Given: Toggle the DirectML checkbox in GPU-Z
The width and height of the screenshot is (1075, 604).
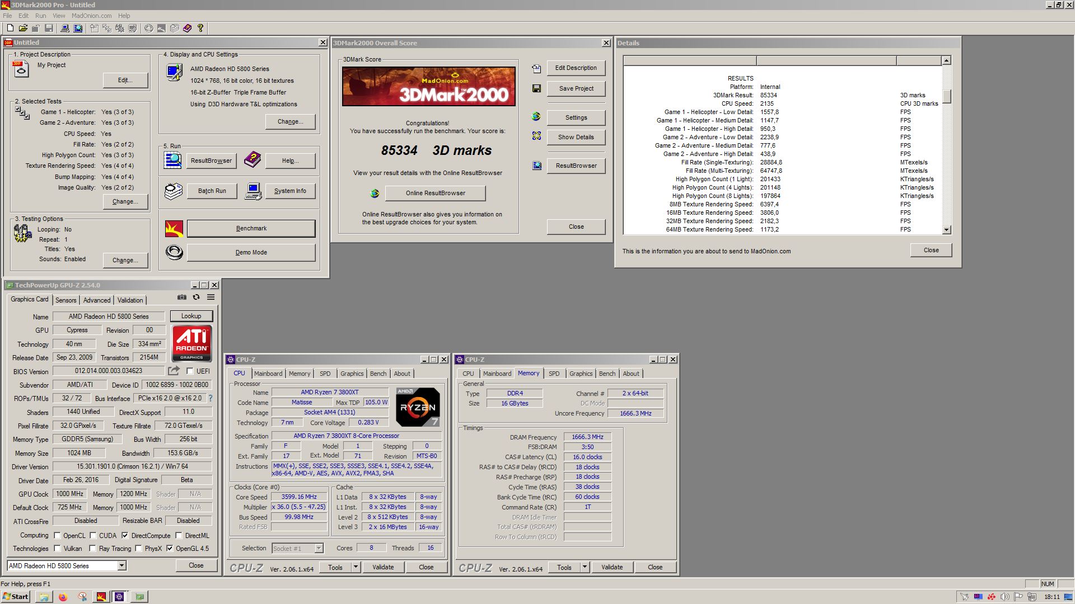Looking at the screenshot, I should click(x=179, y=535).
